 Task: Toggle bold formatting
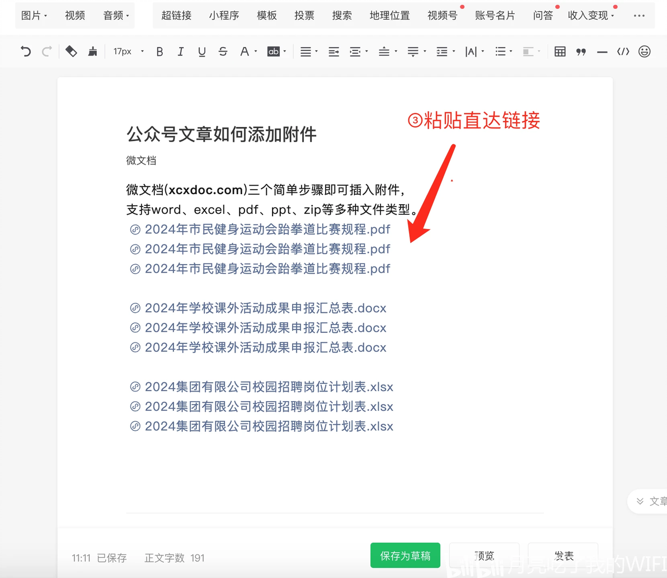[159, 51]
